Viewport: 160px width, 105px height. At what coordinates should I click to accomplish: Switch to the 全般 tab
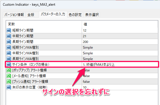[x=32, y=15]
